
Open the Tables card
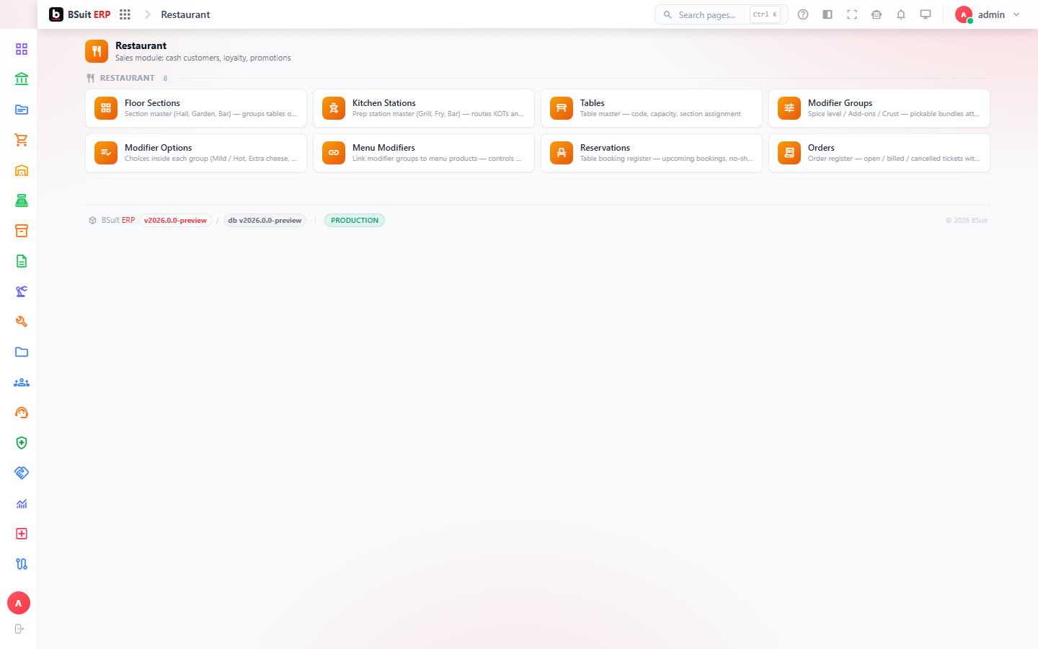click(x=652, y=108)
